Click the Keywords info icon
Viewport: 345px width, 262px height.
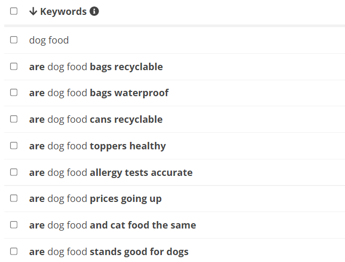94,11
